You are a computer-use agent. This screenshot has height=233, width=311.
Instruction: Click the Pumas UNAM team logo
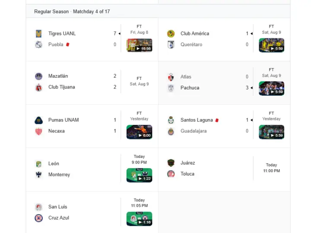[39, 120]
